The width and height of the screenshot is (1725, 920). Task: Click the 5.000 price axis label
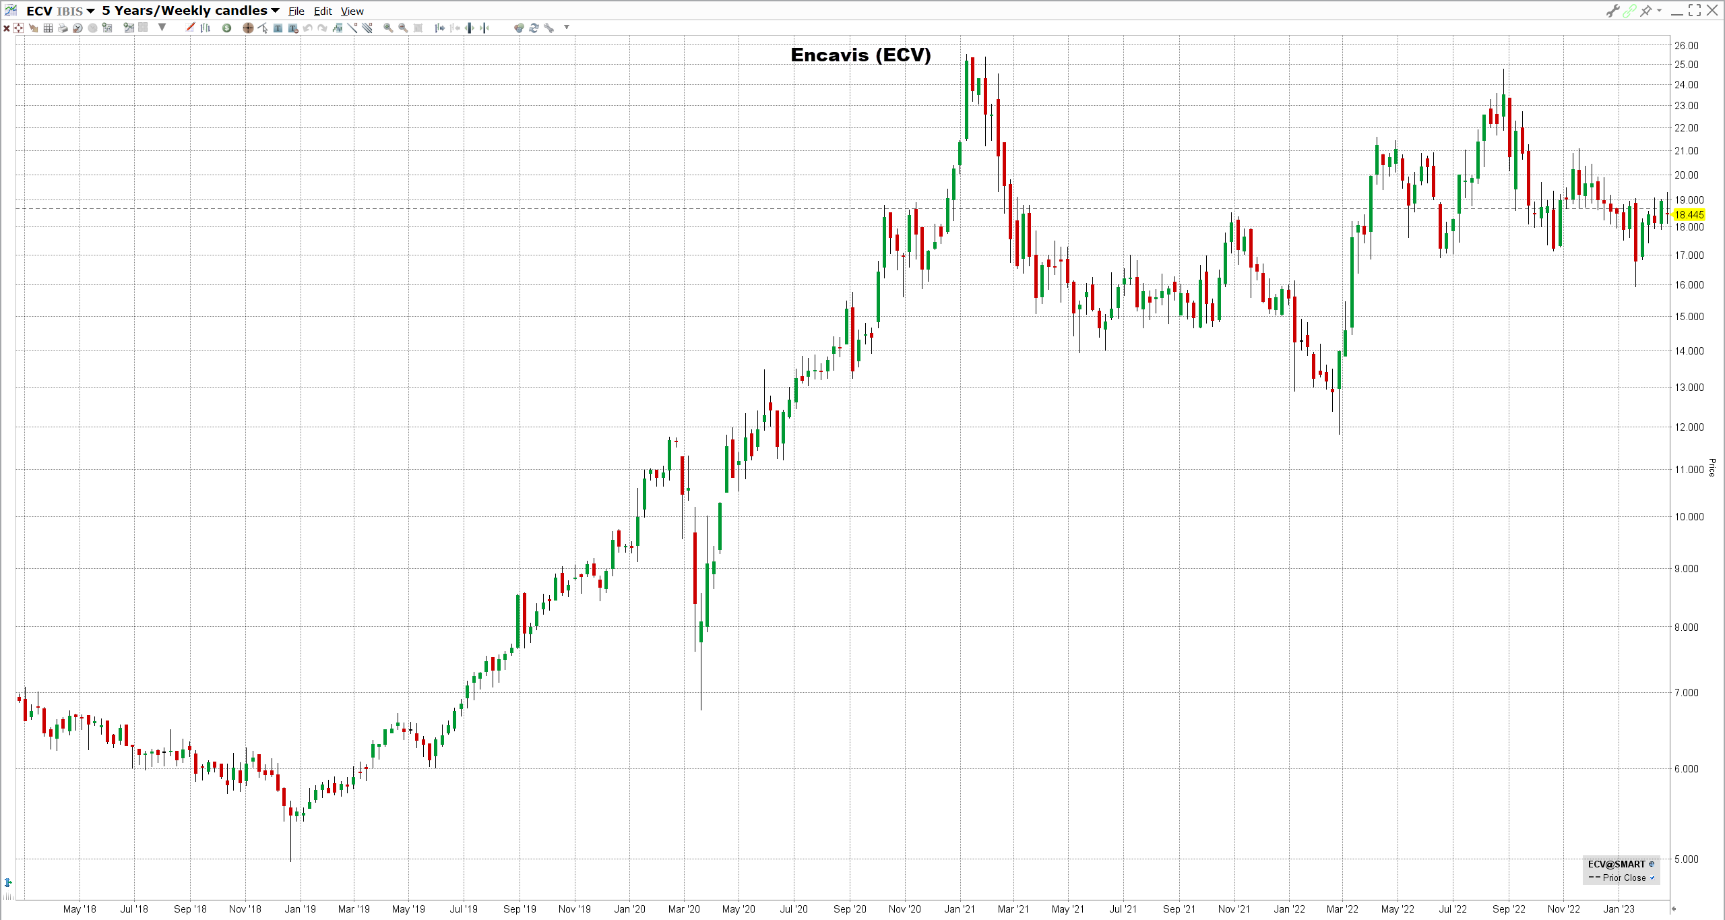[x=1687, y=859]
